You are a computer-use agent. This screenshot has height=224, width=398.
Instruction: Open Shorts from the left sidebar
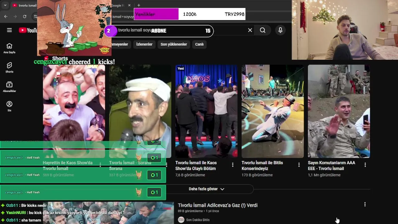pos(9,68)
